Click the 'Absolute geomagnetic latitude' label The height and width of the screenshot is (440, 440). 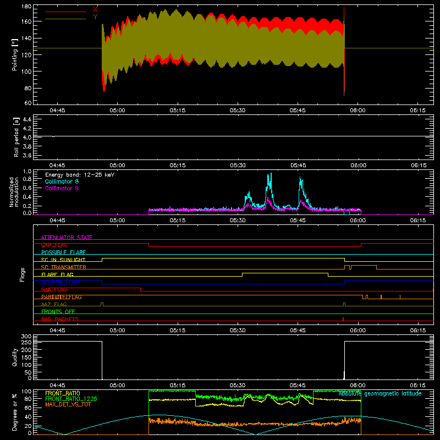click(380, 394)
